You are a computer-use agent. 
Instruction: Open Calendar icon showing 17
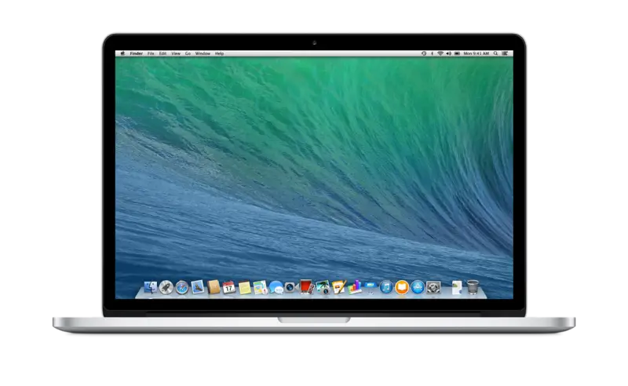point(228,287)
